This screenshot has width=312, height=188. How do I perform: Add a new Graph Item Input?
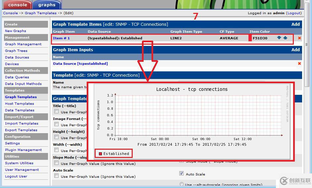[x=295, y=50]
